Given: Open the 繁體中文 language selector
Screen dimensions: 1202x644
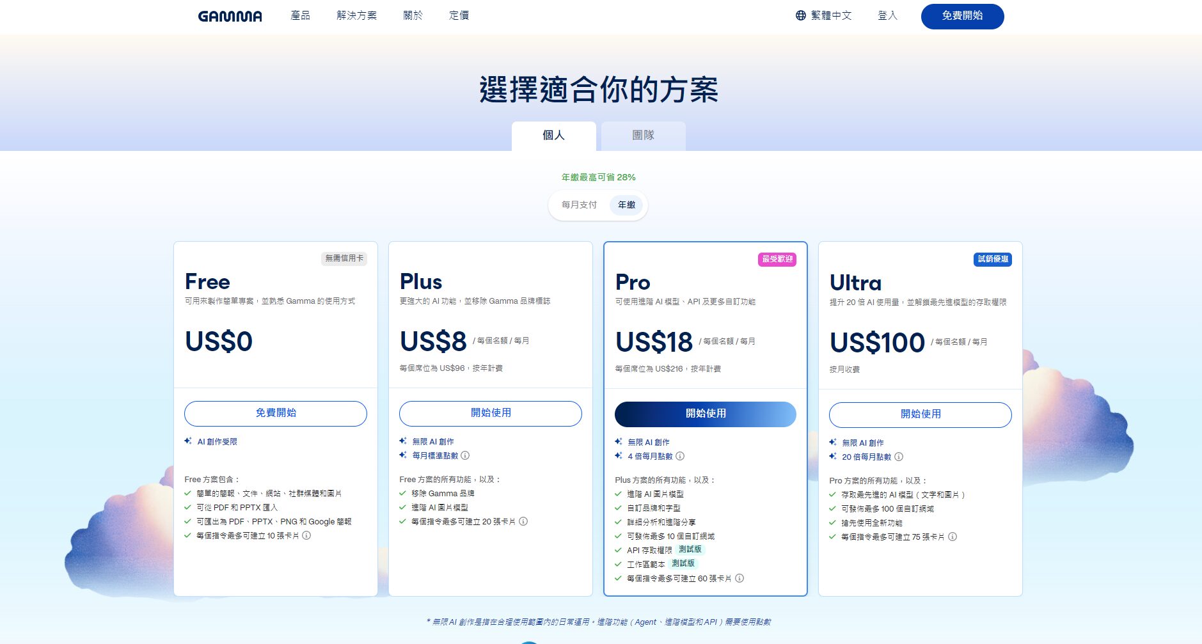Looking at the screenshot, I should pos(830,15).
